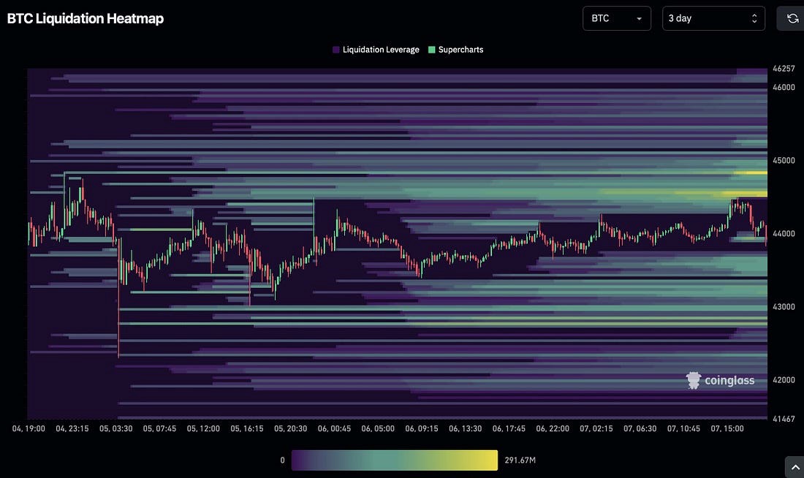Click the 06, 05:00 time axis label

[x=378, y=429]
